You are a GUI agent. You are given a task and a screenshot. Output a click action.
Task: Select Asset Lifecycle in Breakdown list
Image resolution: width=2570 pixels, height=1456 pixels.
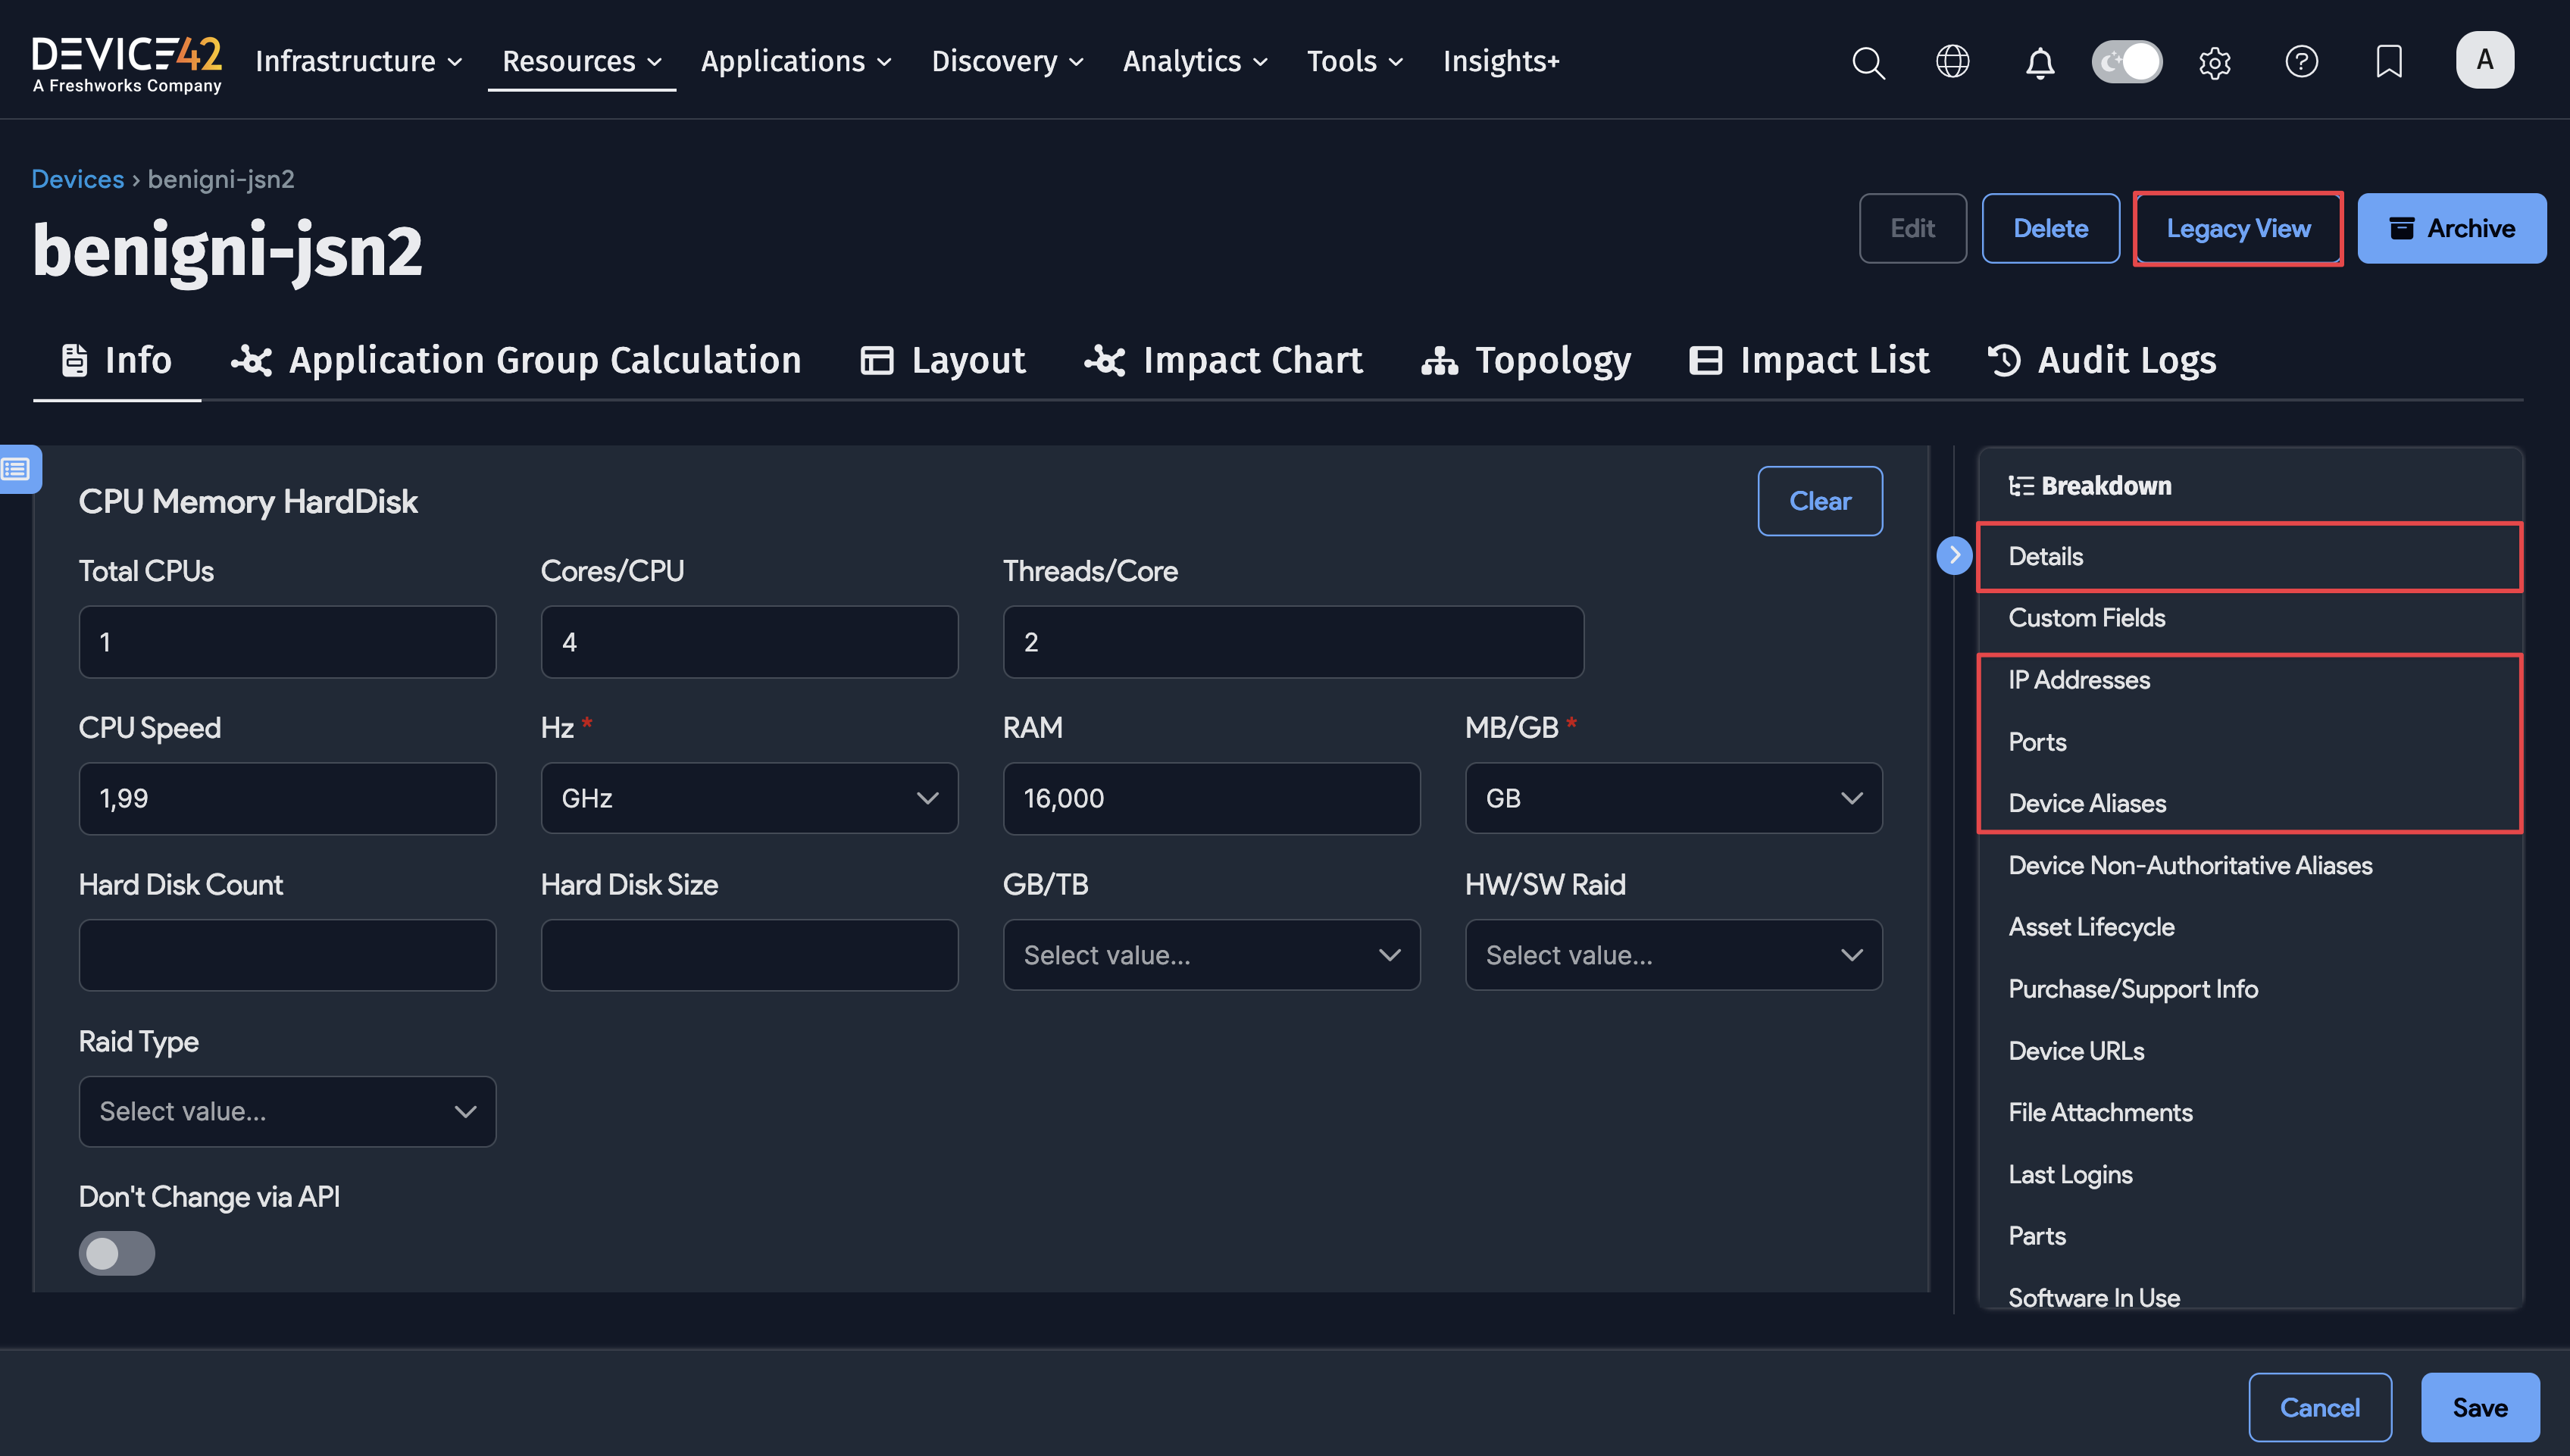click(2091, 927)
